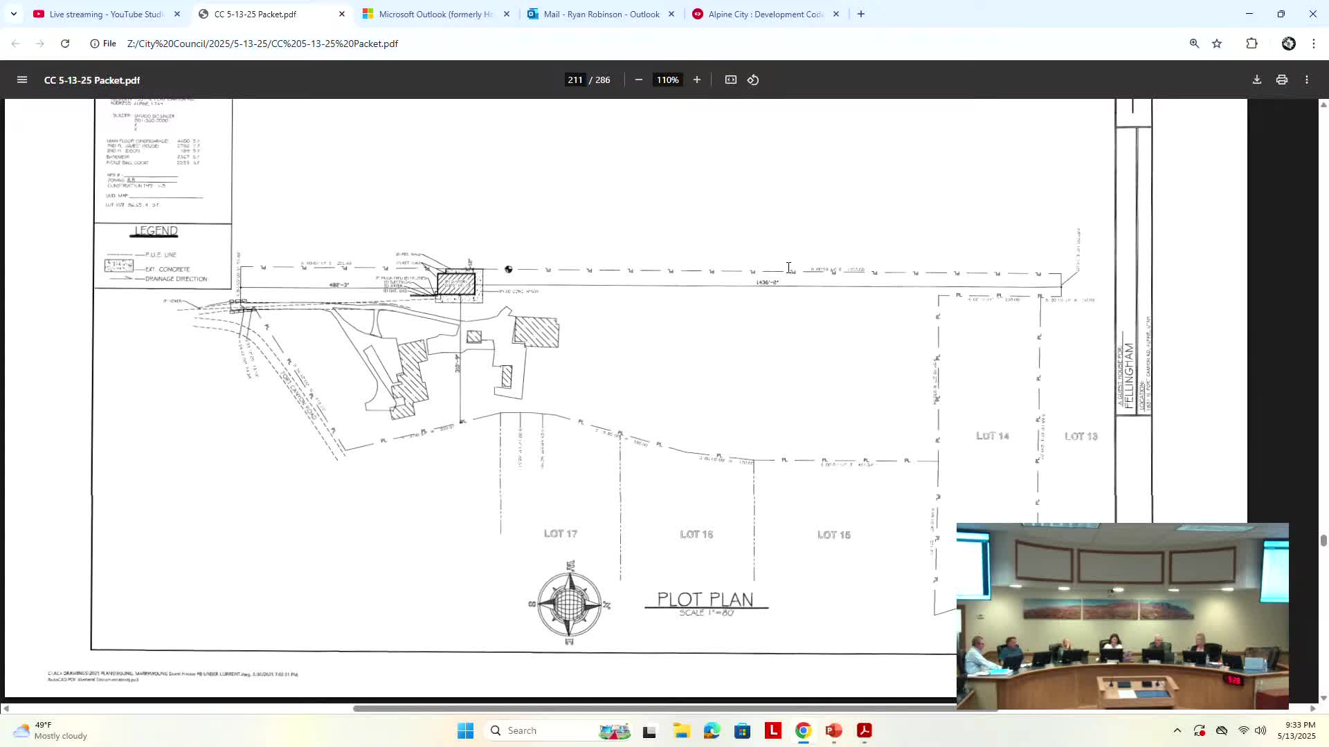Select the zoom percentage field

(667, 80)
